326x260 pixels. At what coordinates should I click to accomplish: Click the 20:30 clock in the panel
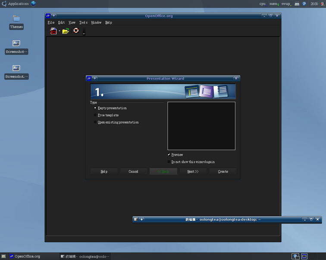[314, 4]
